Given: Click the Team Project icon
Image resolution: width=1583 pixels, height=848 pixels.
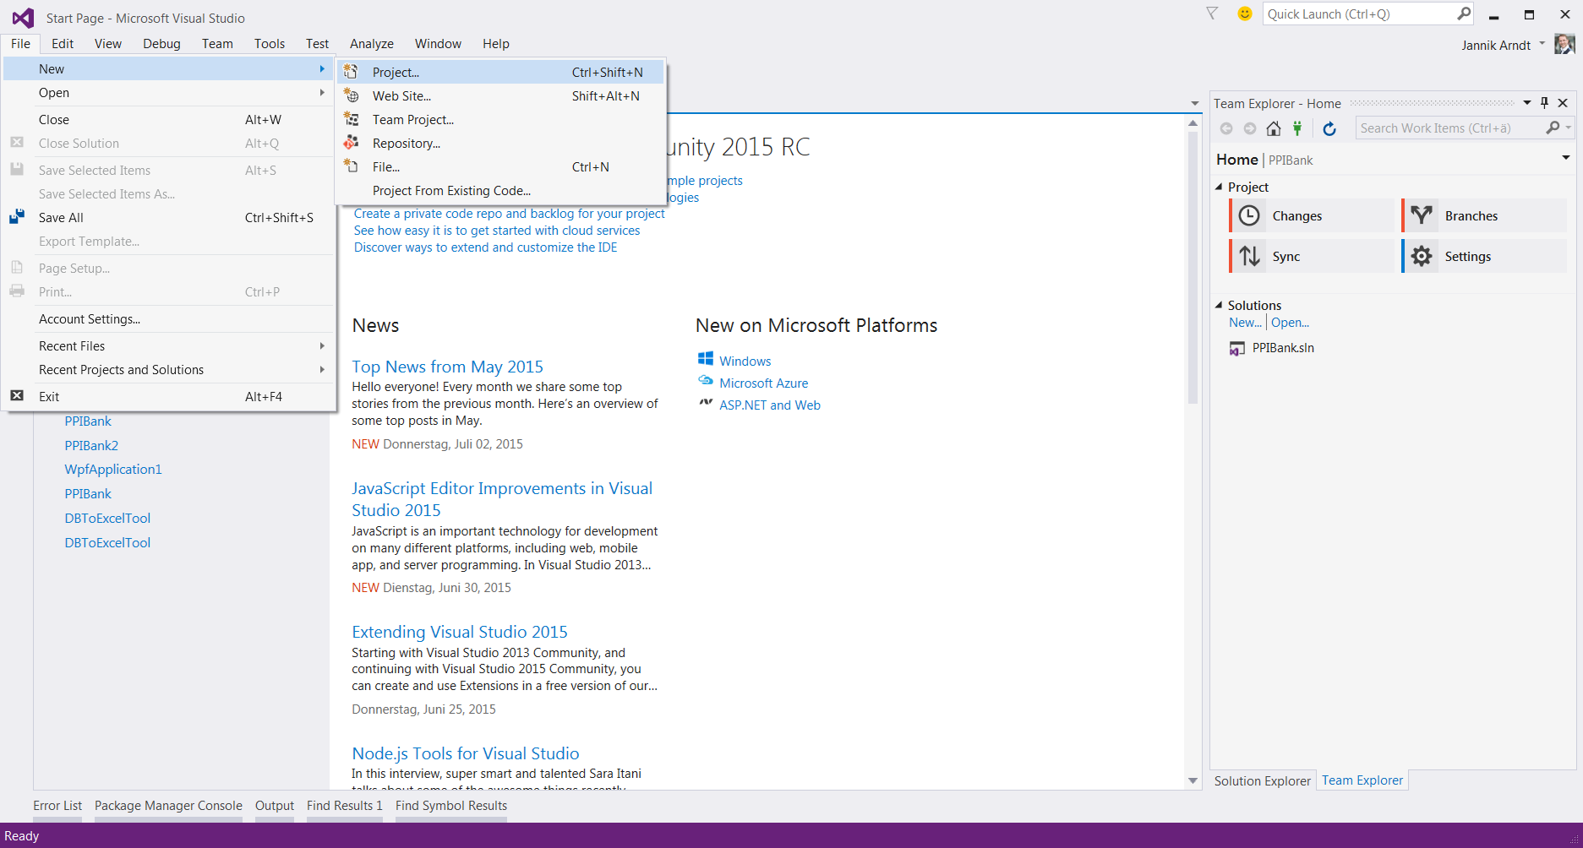Looking at the screenshot, I should pos(352,119).
